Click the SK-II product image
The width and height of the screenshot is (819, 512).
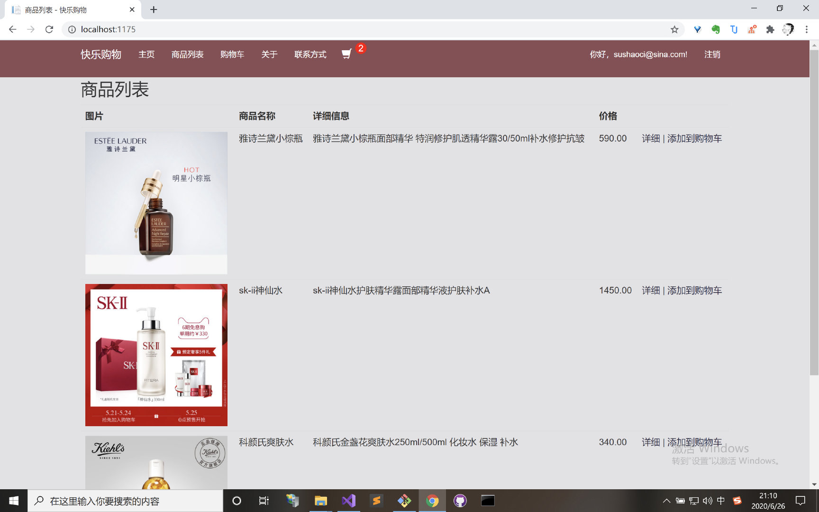tap(156, 355)
